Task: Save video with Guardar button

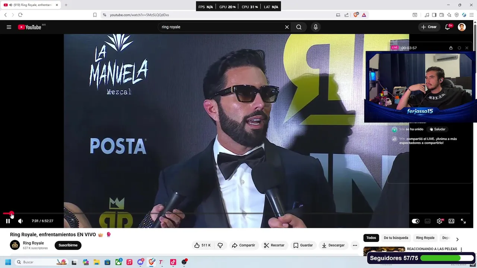Action: (303, 245)
